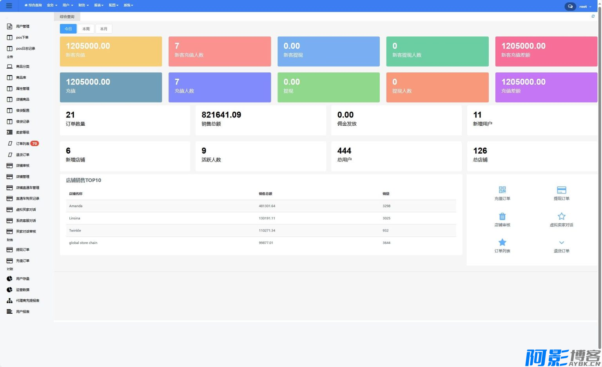Click the yellow 新客充值 stat card
Screen dimensions: 602x367
click(x=111, y=51)
